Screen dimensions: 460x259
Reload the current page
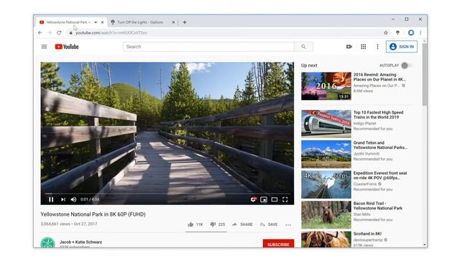click(59, 32)
